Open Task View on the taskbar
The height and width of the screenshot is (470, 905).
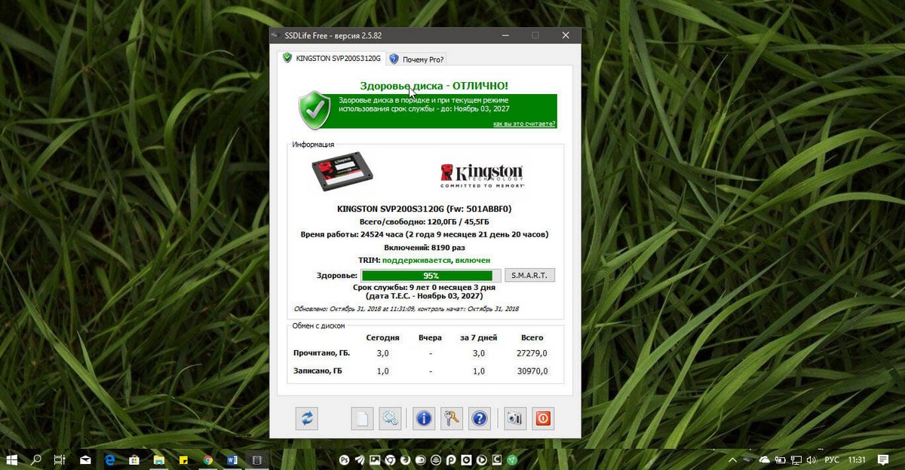pos(60,459)
